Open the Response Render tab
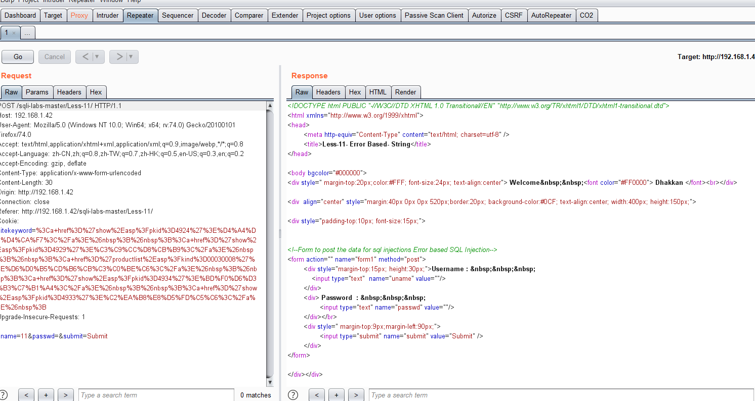755x401 pixels. pyautogui.click(x=405, y=92)
